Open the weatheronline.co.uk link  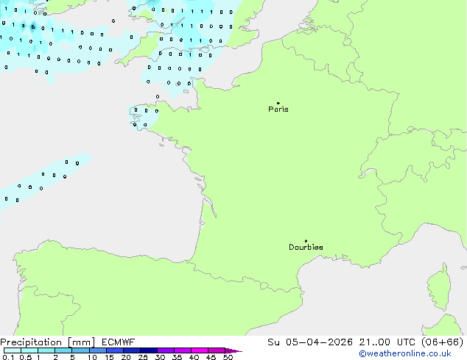405,353
